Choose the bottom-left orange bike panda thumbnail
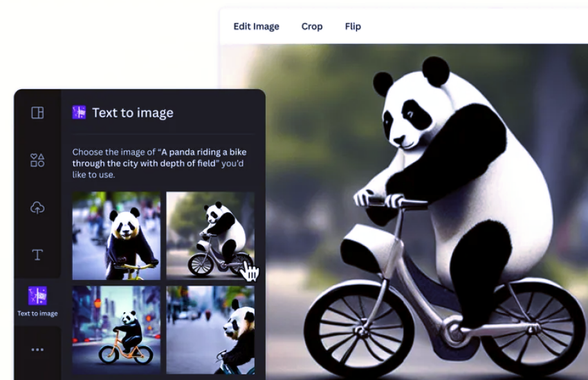 [116, 330]
